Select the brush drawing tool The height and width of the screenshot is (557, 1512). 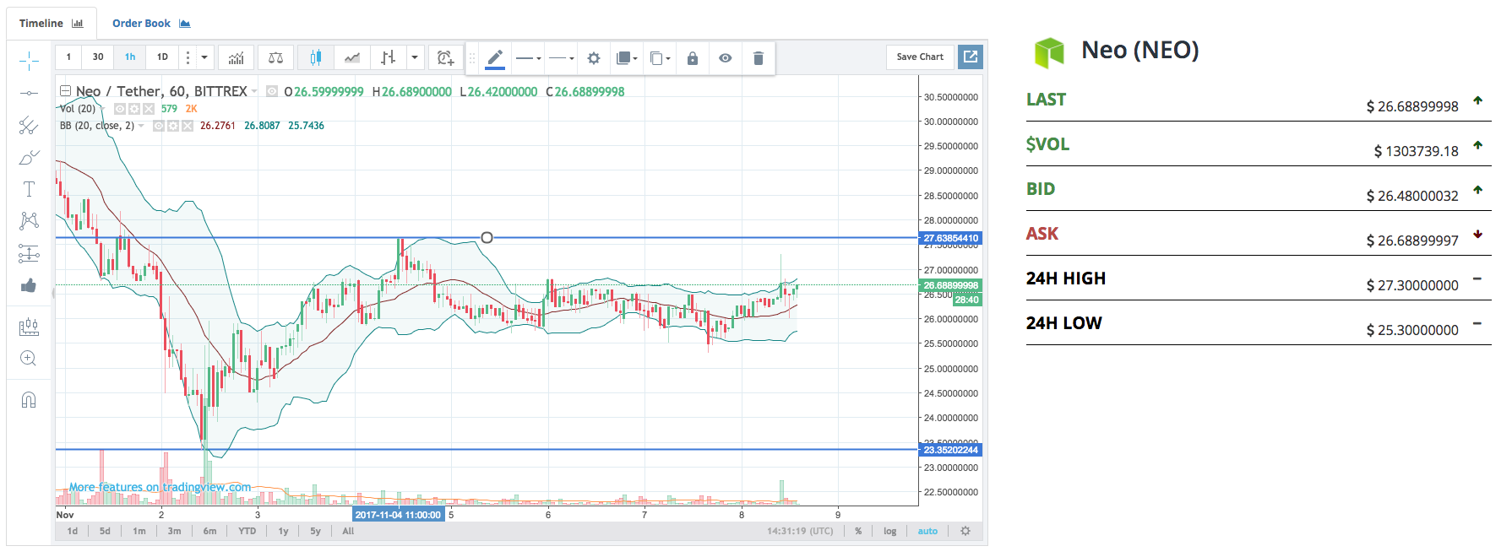(29, 157)
